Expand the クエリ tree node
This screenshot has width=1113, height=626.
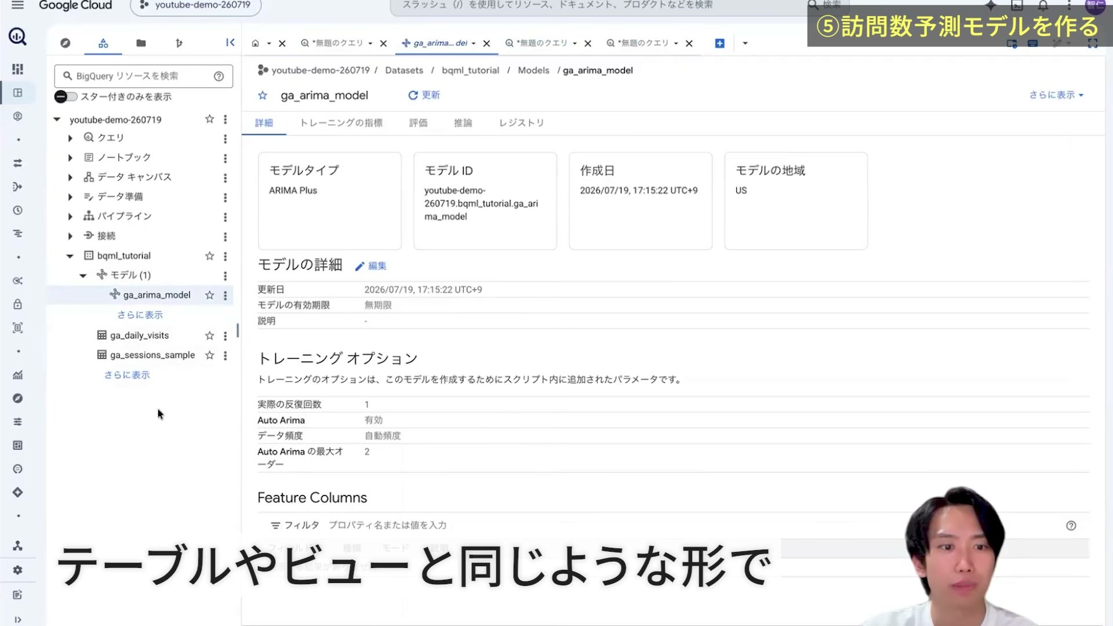[70, 139]
